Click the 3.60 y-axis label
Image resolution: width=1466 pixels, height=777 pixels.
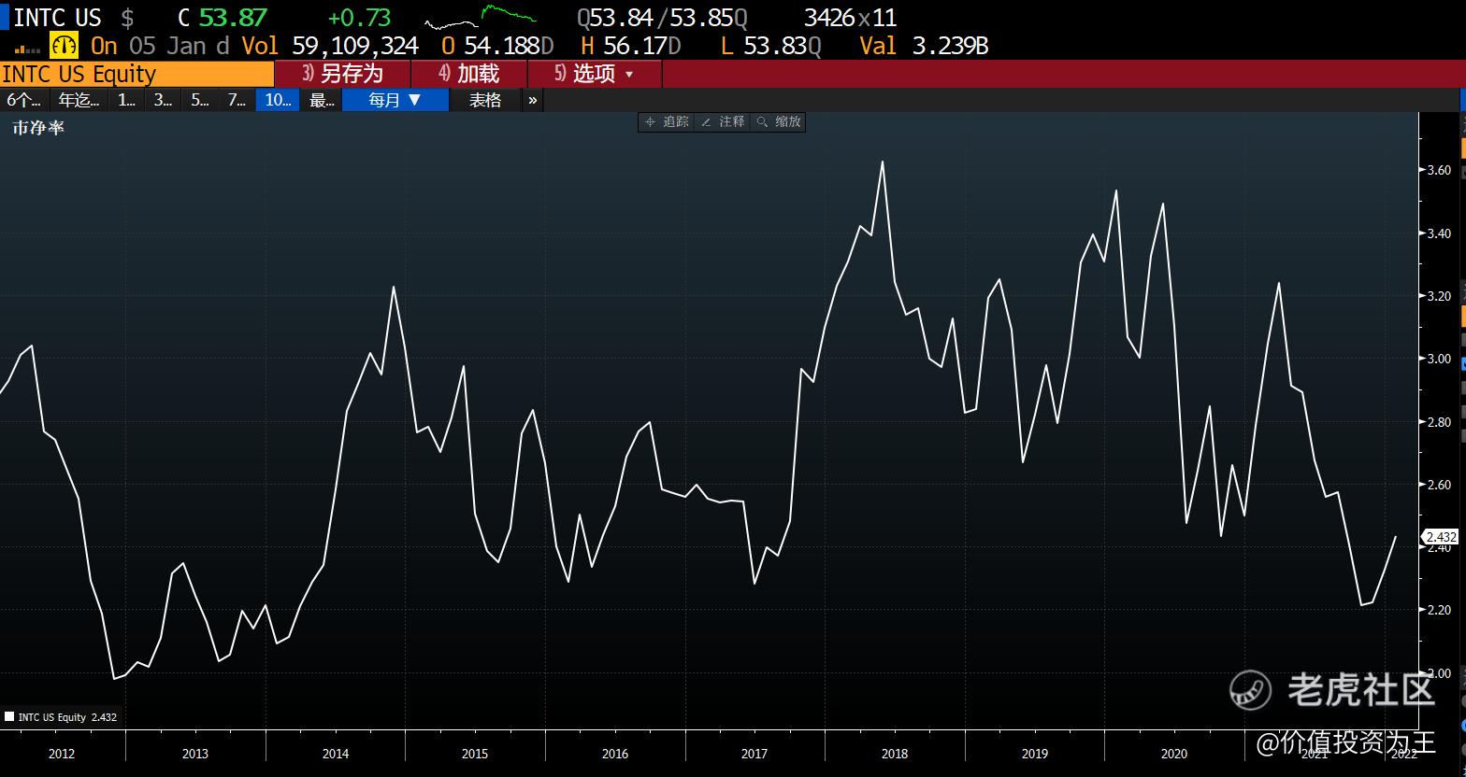tap(1439, 170)
